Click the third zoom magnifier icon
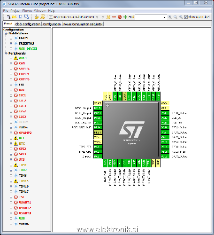 (x=181, y=17)
